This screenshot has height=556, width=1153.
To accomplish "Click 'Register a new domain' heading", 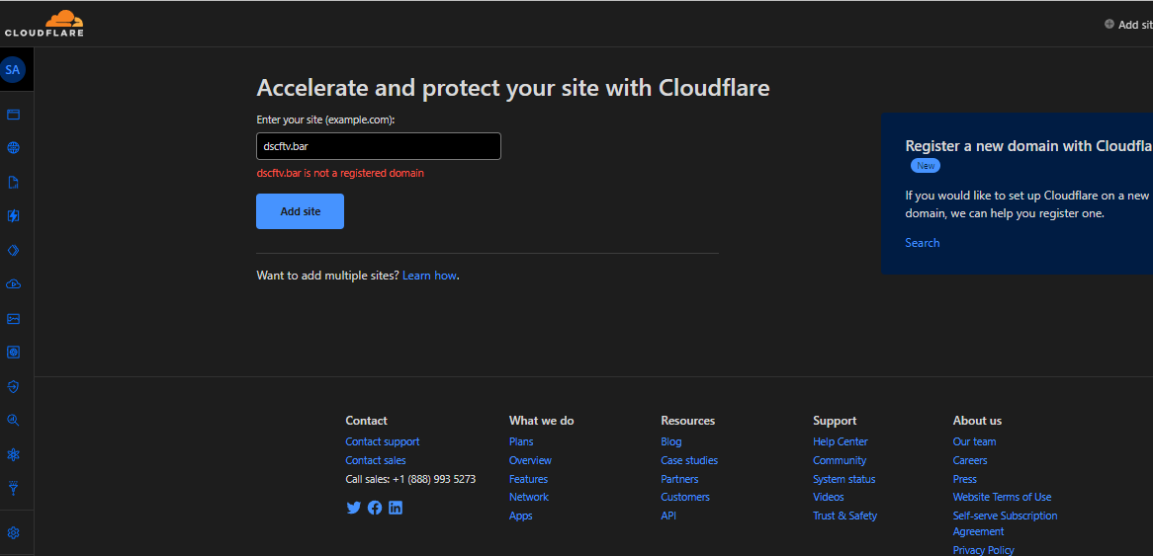I will (1028, 145).
